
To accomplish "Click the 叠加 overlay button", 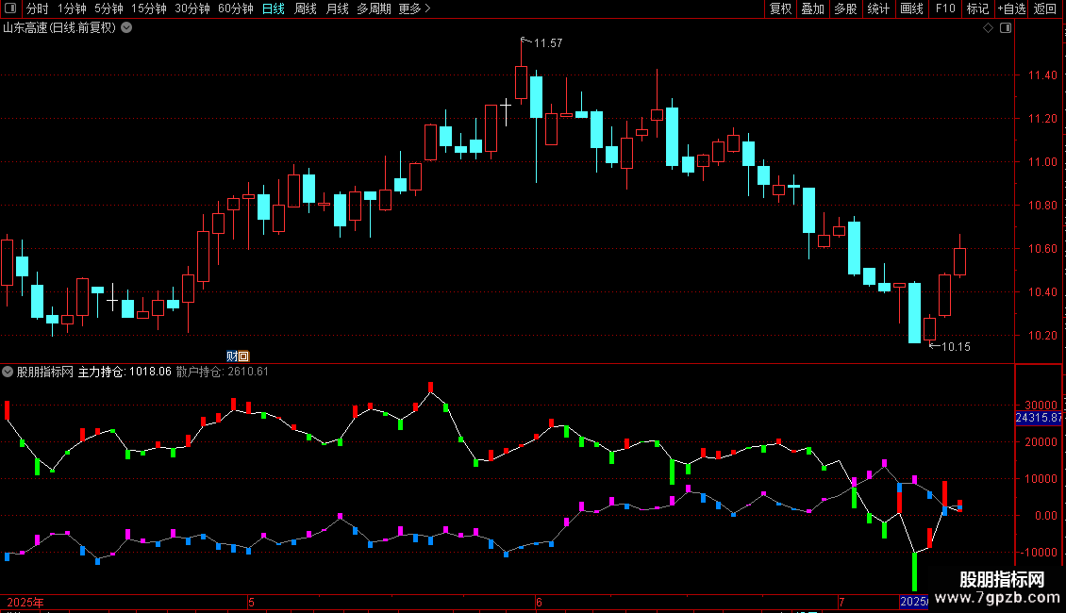I will click(x=812, y=8).
